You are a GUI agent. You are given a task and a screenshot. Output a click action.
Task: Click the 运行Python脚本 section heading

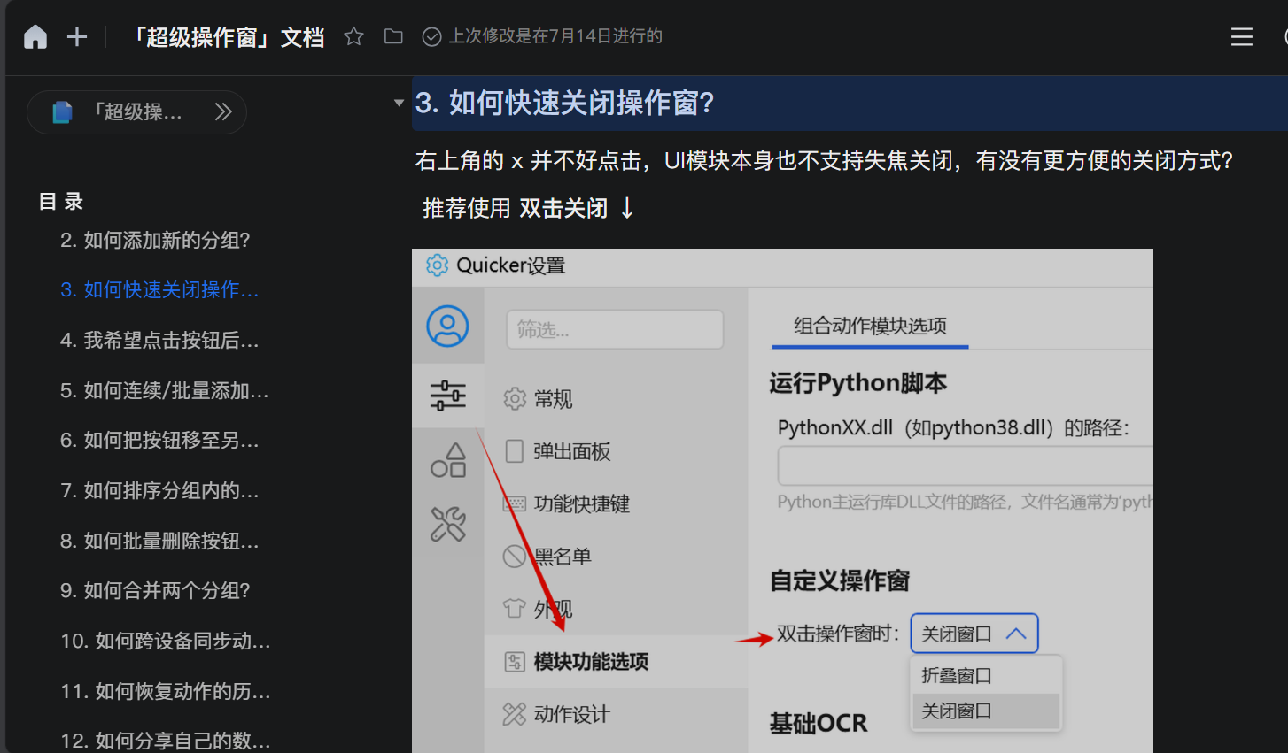[858, 383]
